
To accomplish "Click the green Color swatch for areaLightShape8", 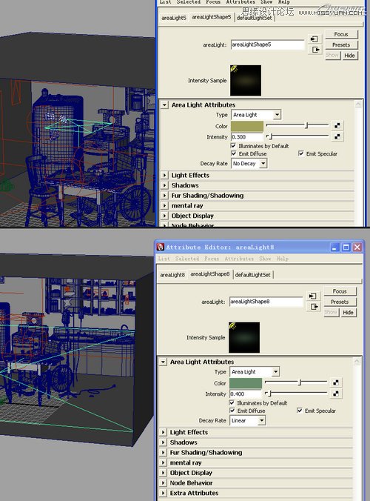I will (x=246, y=383).
